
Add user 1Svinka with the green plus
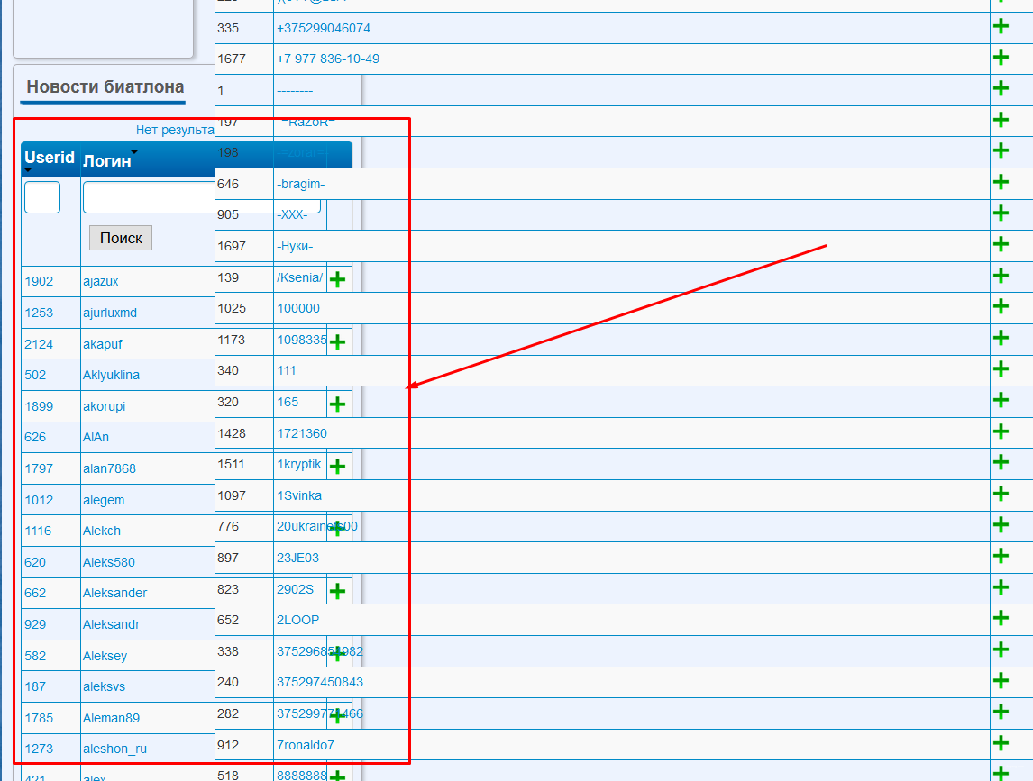(1000, 494)
